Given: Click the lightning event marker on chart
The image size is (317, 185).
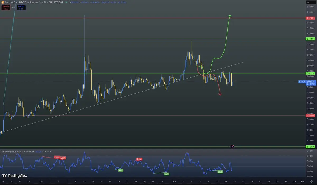Looking at the screenshot, I should (232, 146).
